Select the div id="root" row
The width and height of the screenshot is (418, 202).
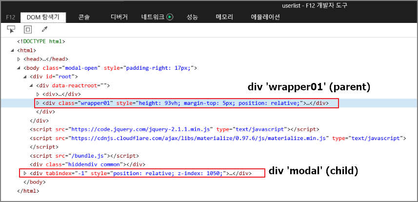point(54,77)
